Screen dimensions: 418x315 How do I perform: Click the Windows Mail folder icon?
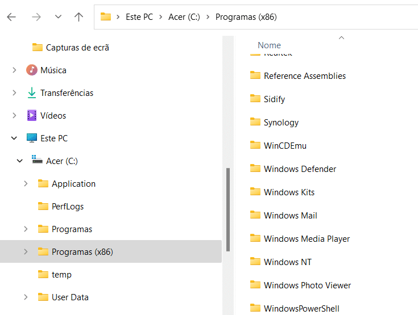point(255,215)
